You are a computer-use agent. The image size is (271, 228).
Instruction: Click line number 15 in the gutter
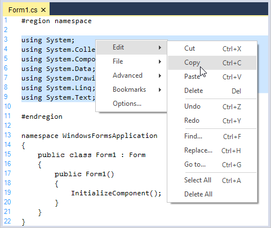point(7,154)
